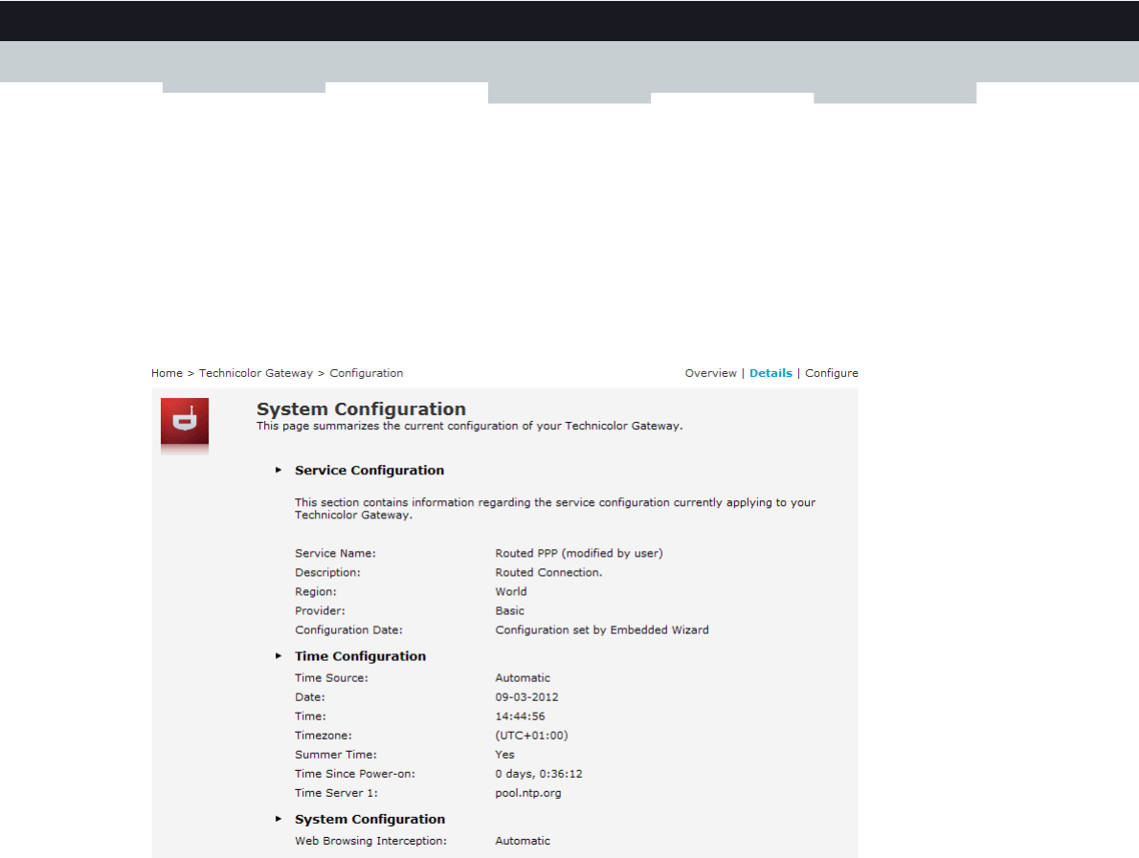Collapse the Time Configuration section arrow
Viewport: 1139px width, 858px height.
point(279,656)
